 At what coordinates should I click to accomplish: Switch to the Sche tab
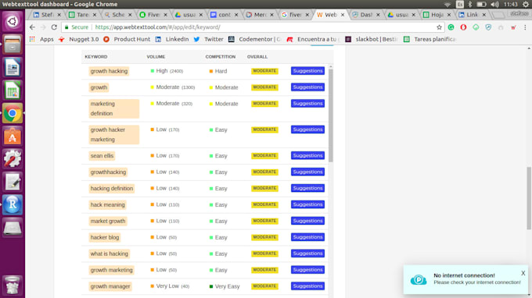point(117,15)
